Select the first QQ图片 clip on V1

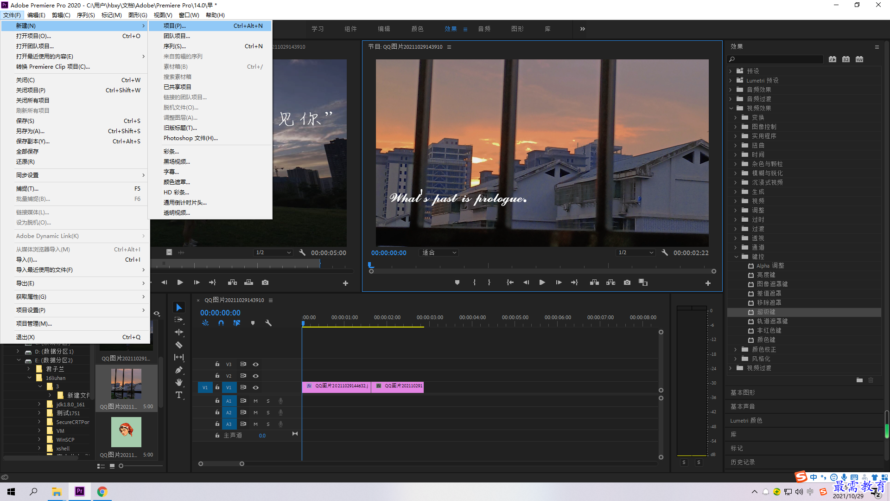336,386
